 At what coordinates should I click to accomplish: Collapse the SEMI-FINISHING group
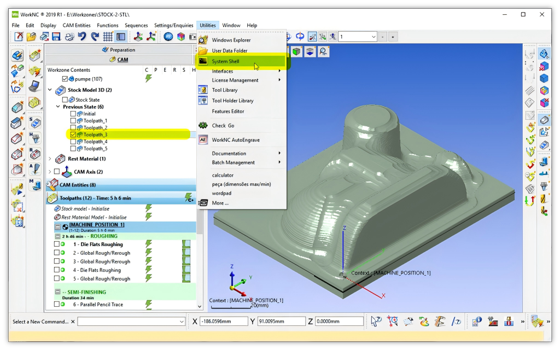pyautogui.click(x=57, y=292)
